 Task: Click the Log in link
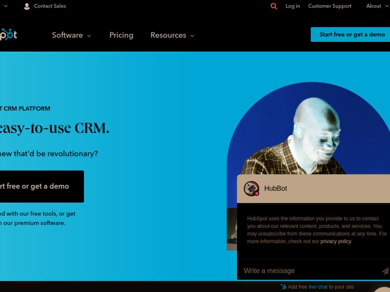293,6
